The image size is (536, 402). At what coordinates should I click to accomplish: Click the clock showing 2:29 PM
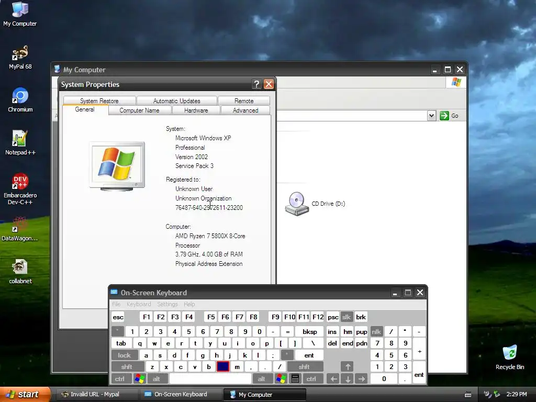tap(517, 394)
